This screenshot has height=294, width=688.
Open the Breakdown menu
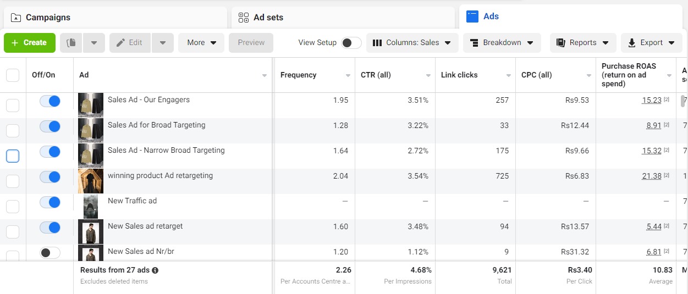[x=502, y=43]
